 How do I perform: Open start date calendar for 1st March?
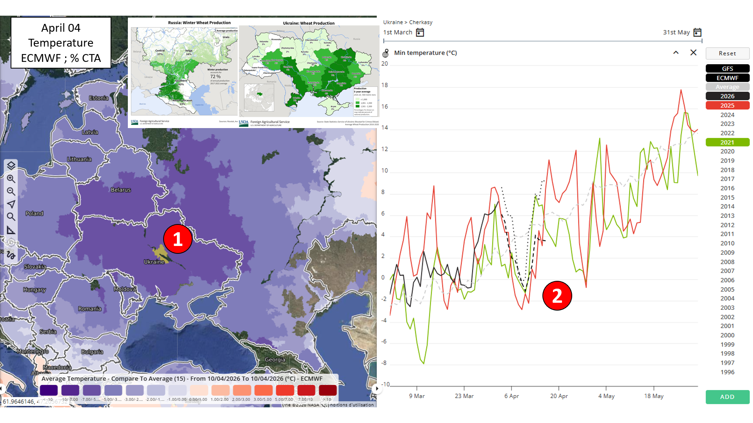pos(420,33)
